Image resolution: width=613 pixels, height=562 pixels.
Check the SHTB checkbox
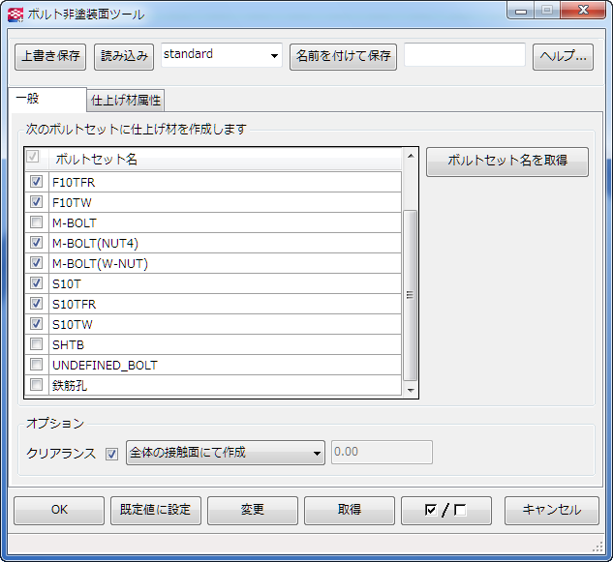[37, 344]
